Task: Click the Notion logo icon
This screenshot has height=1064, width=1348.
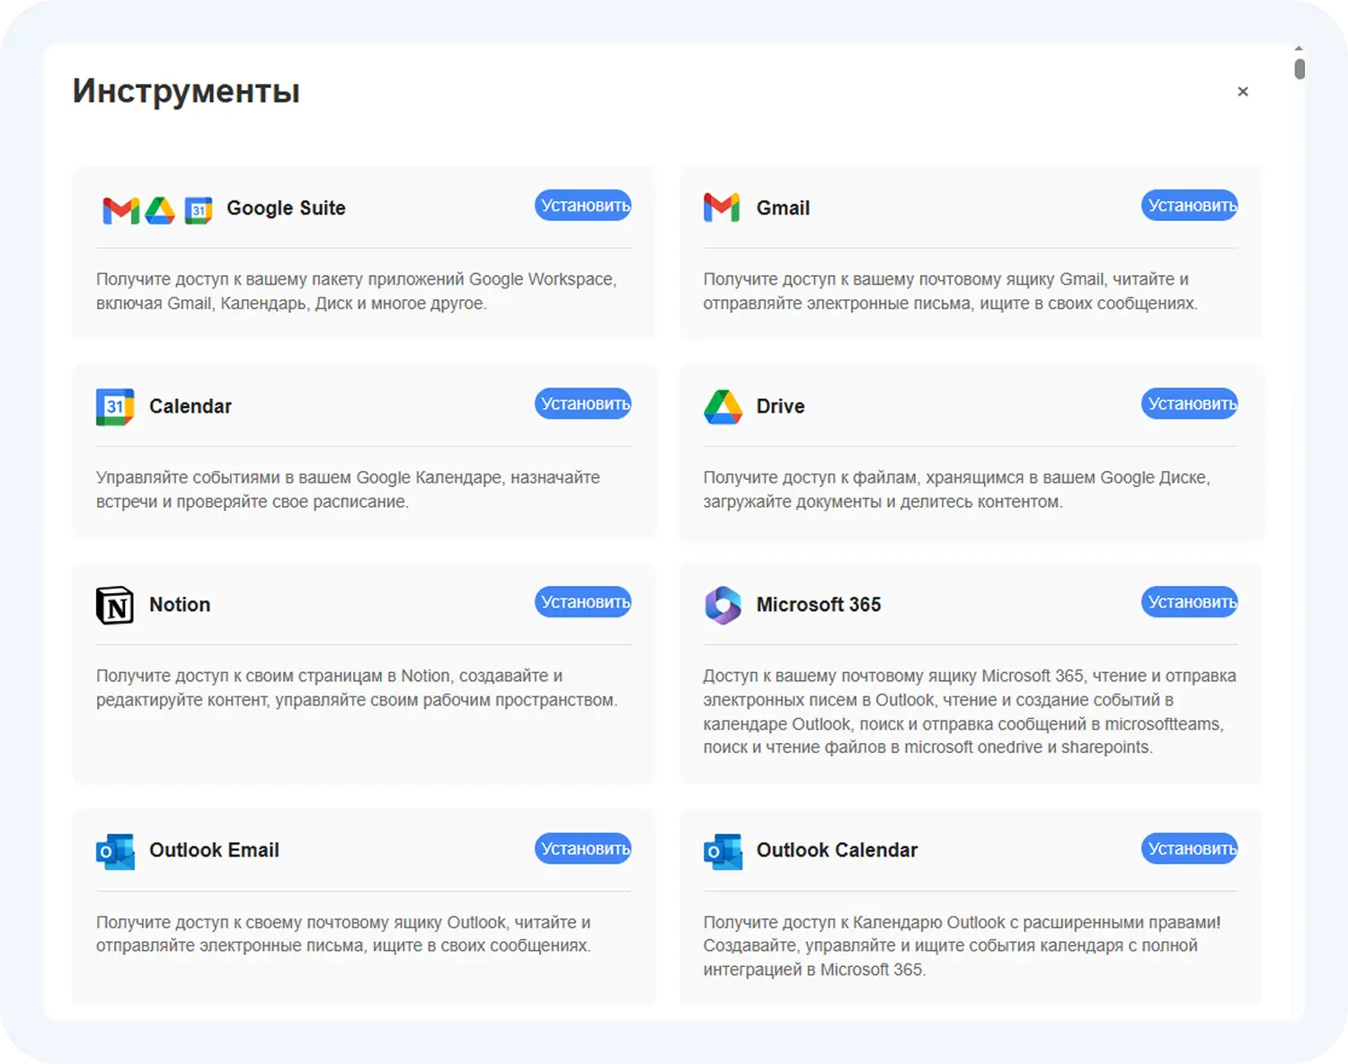Action: (x=115, y=606)
